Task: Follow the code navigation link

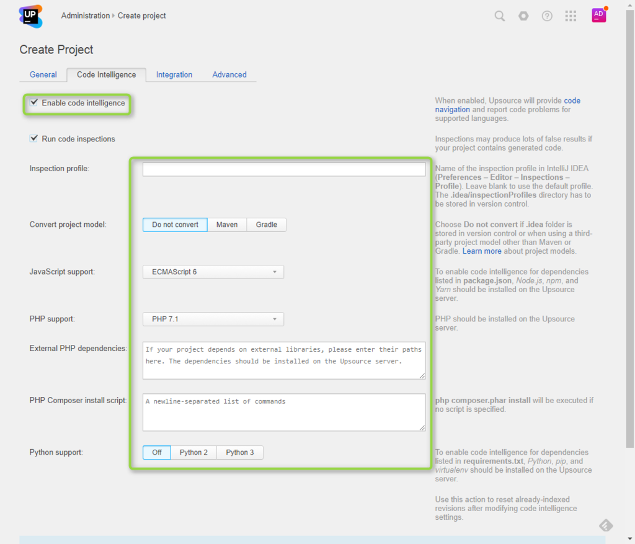Action: pos(507,105)
